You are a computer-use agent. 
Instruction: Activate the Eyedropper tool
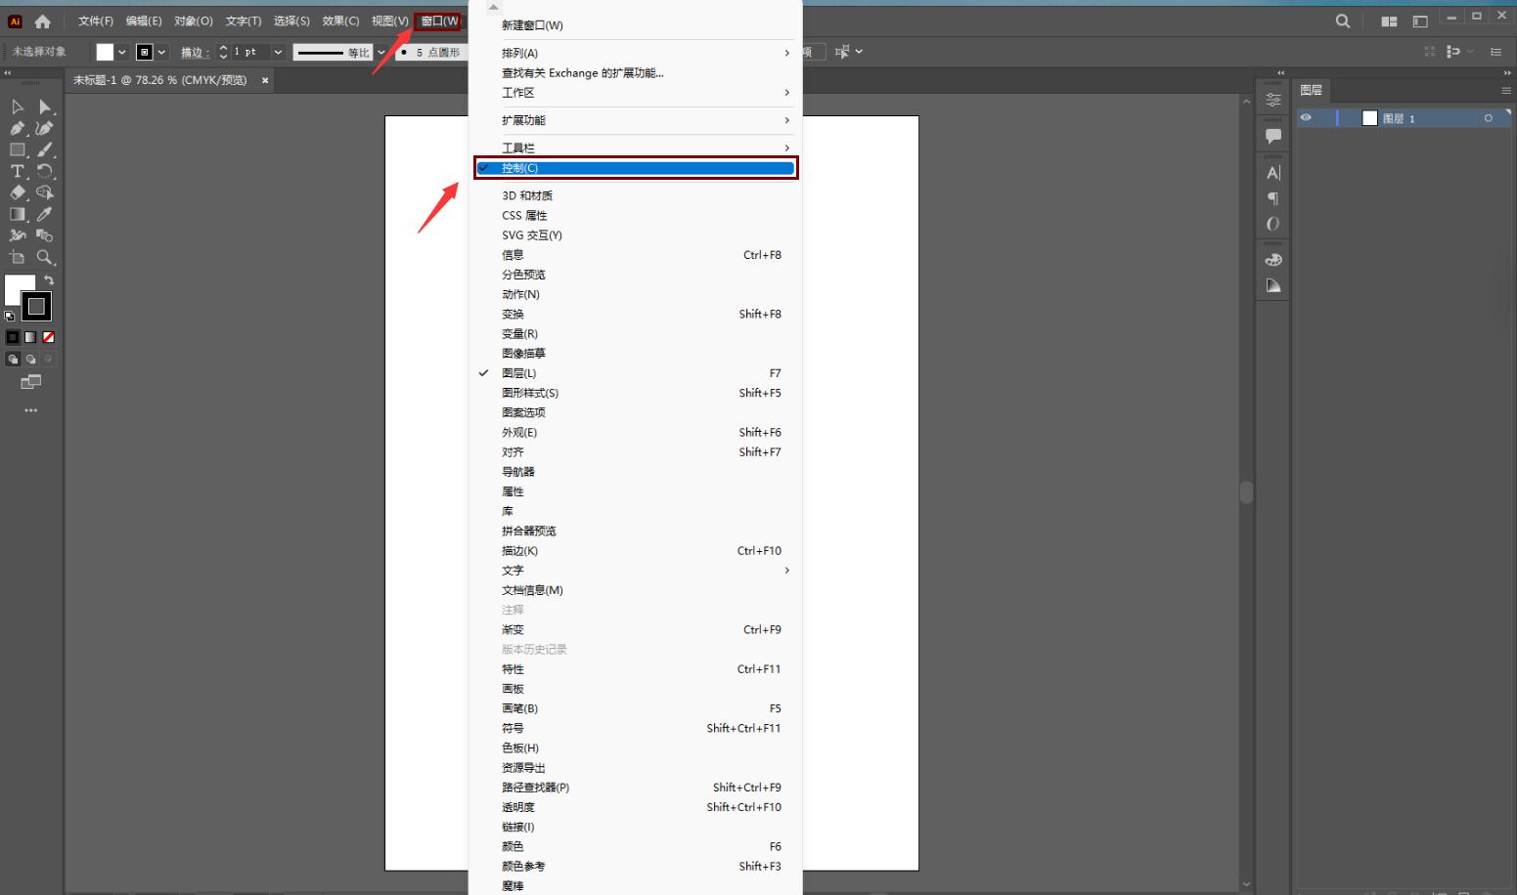(45, 214)
